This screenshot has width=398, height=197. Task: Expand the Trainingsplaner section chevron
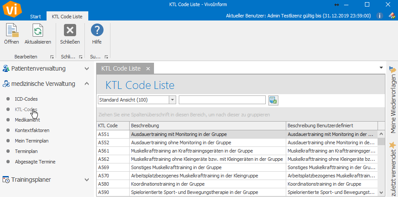[87, 180]
